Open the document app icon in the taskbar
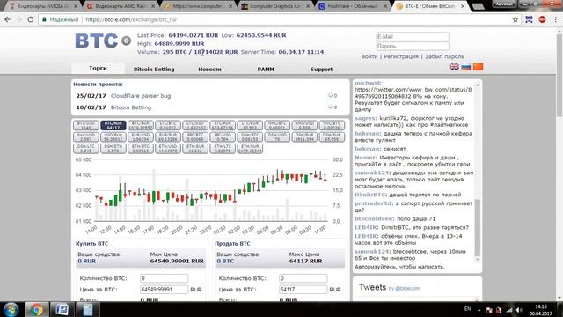The height and width of the screenshot is (317, 563). [x=88, y=309]
